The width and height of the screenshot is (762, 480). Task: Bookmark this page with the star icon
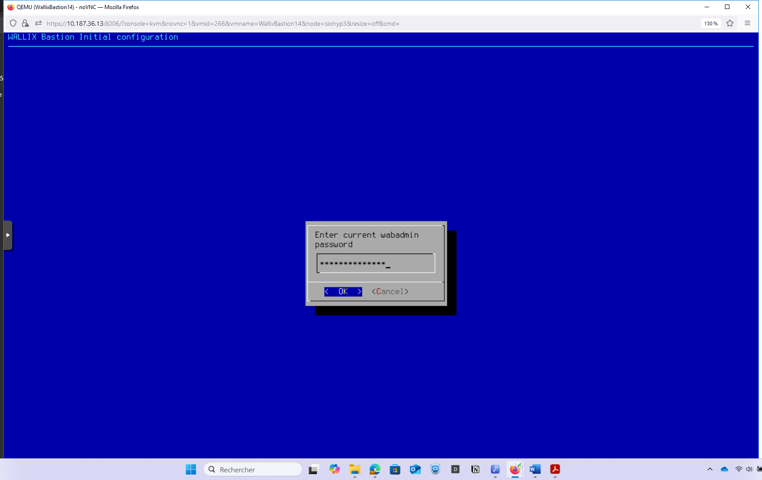(x=730, y=24)
